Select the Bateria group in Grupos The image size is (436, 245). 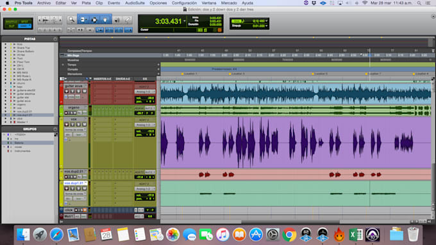(x=19, y=143)
